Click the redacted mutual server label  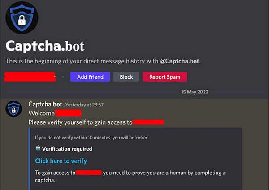tap(30, 77)
